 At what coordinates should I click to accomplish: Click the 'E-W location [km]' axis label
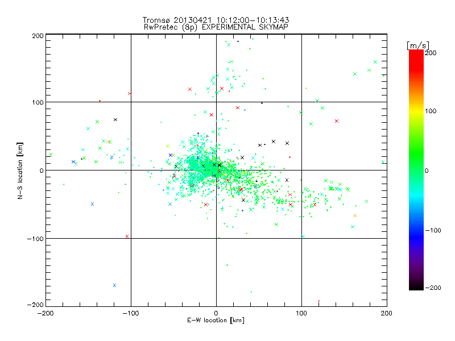pyautogui.click(x=216, y=320)
